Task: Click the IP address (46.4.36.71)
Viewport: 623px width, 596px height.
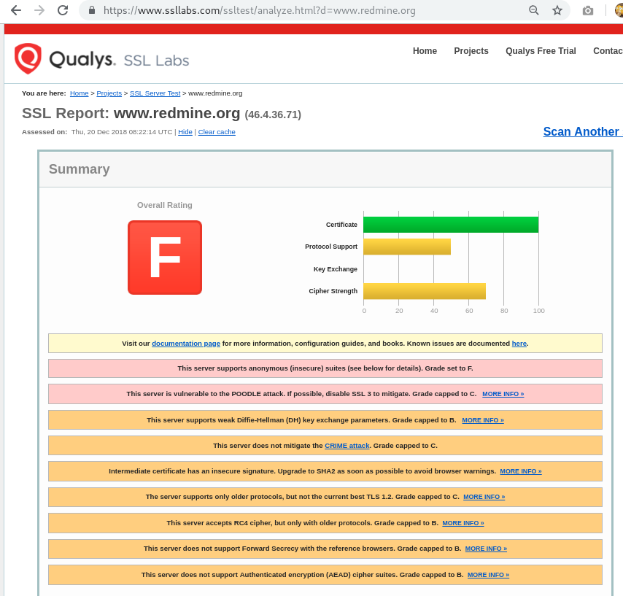Action: pyautogui.click(x=273, y=115)
